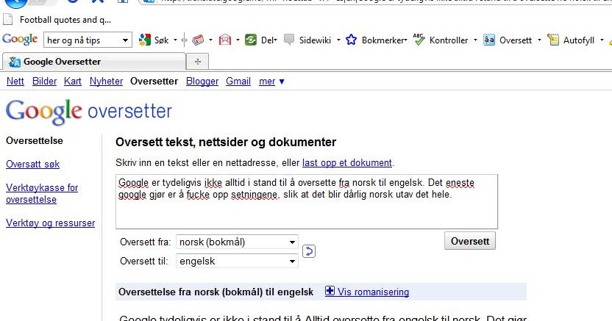Click the Oversett button
Screen dimensions: 612x321
[470, 241]
